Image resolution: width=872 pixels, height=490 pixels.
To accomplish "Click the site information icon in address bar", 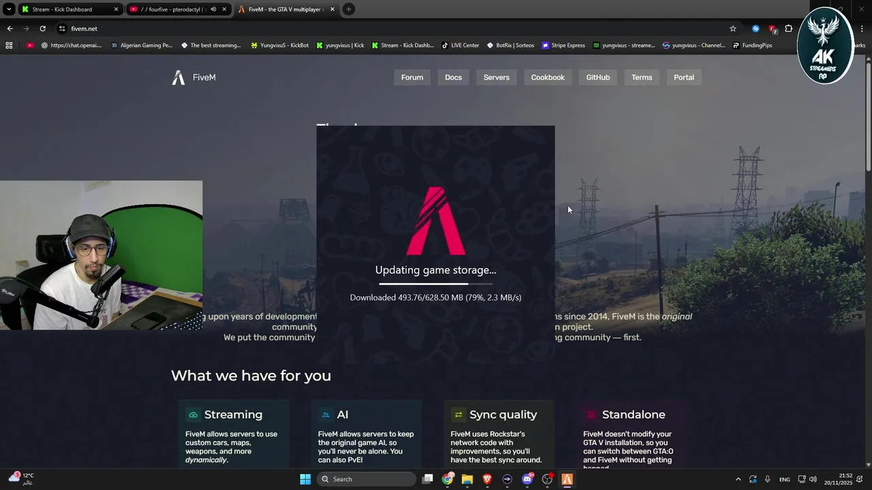I will (62, 29).
